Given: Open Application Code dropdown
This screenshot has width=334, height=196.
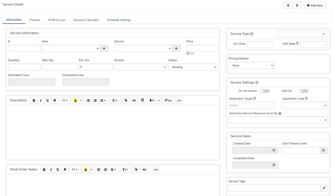Looking at the screenshot, I should point(304,105).
